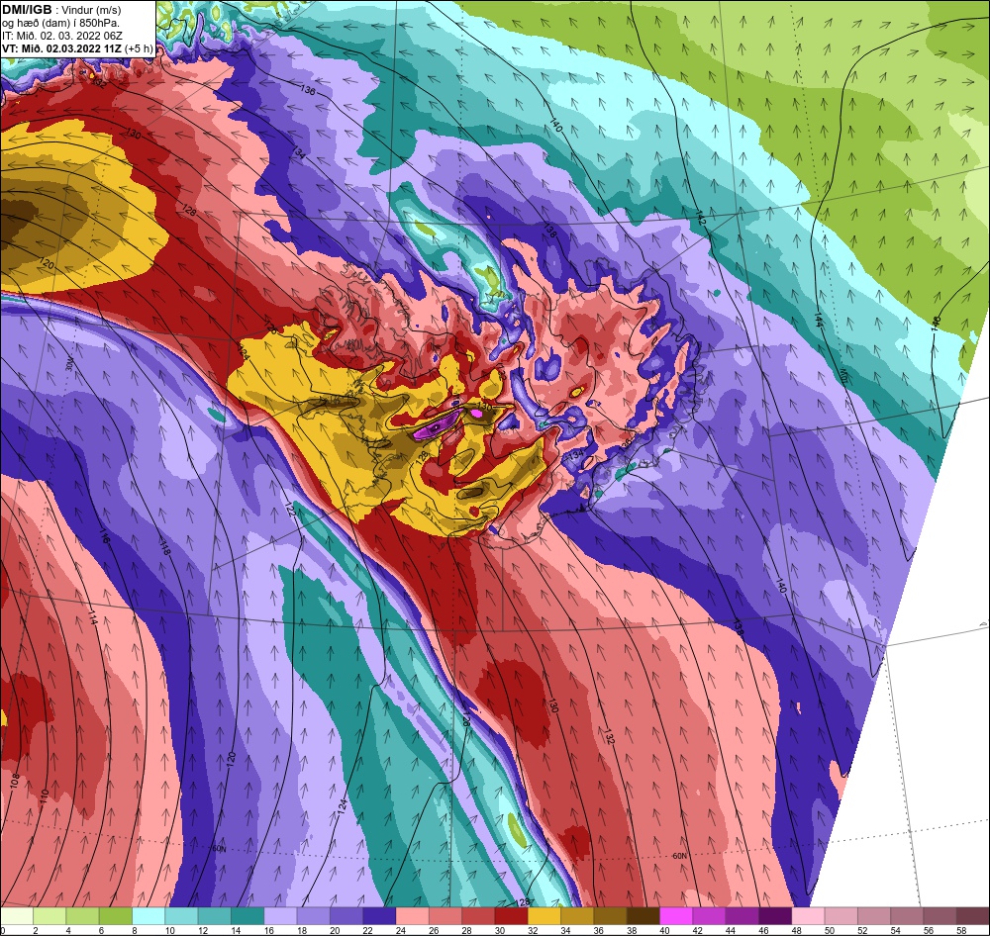Select the '122' contour height label
990x936 pixels.
point(290,510)
